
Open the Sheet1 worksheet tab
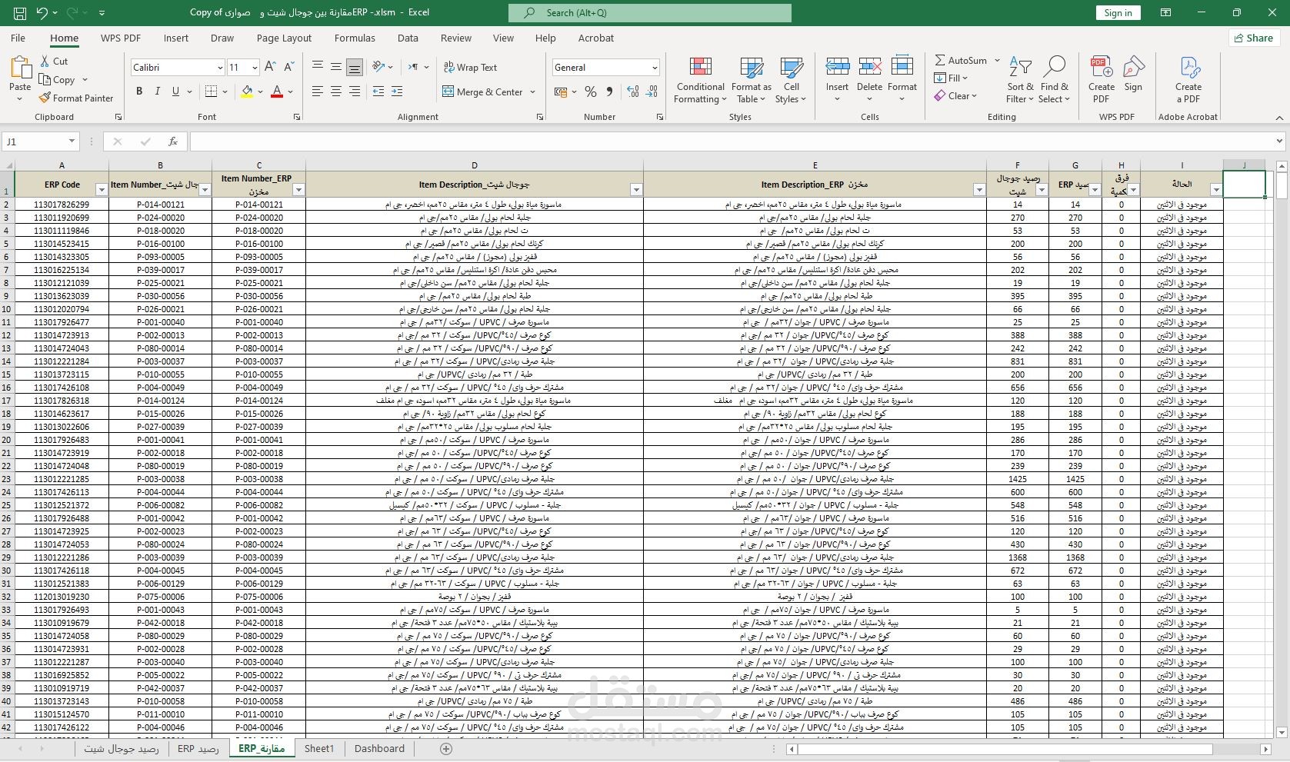point(319,749)
